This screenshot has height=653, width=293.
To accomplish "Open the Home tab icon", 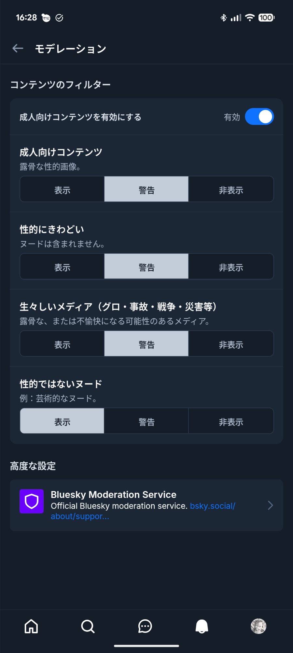I will [31, 626].
